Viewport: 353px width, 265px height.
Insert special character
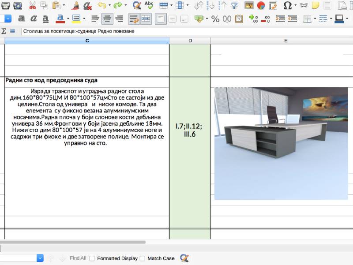click(x=288, y=6)
